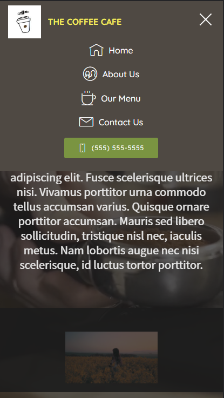This screenshot has height=398, width=224.
Task: Select the people icon next to About Us
Action: tap(90, 74)
